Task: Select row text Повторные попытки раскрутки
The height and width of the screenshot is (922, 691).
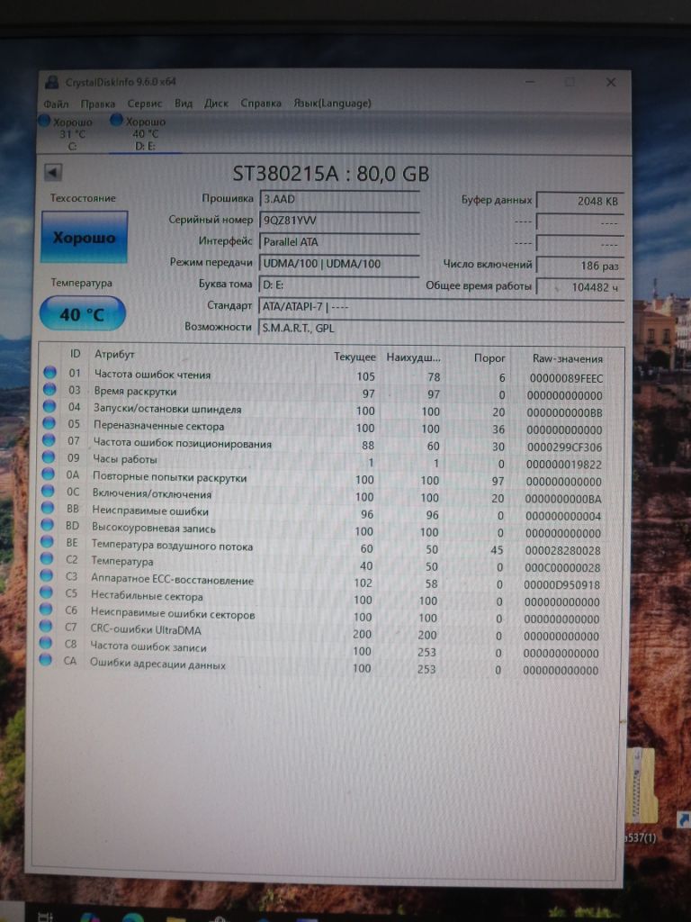Action: [x=169, y=477]
